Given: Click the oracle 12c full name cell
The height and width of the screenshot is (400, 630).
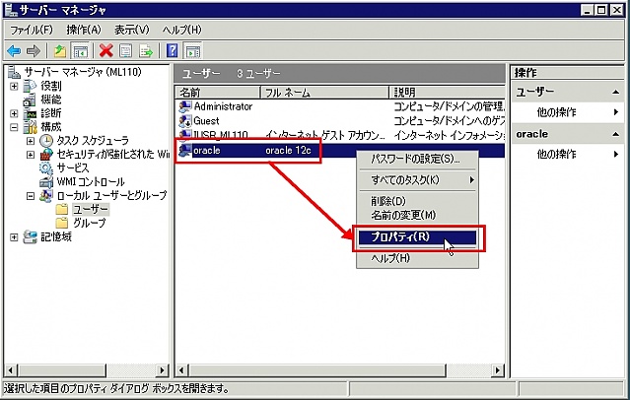Looking at the screenshot, I should tap(288, 151).
